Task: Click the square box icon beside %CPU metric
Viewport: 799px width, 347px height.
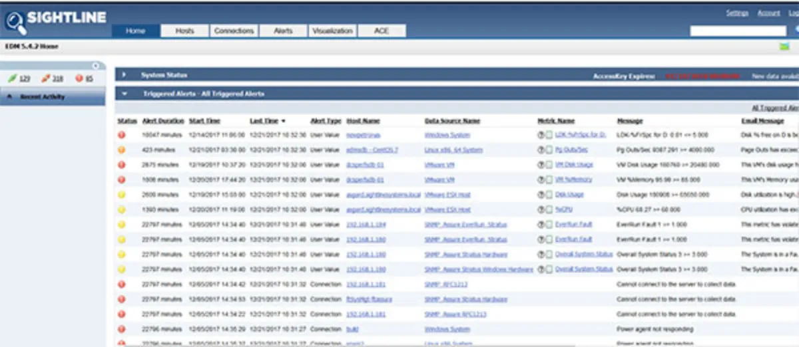Action: click(549, 209)
